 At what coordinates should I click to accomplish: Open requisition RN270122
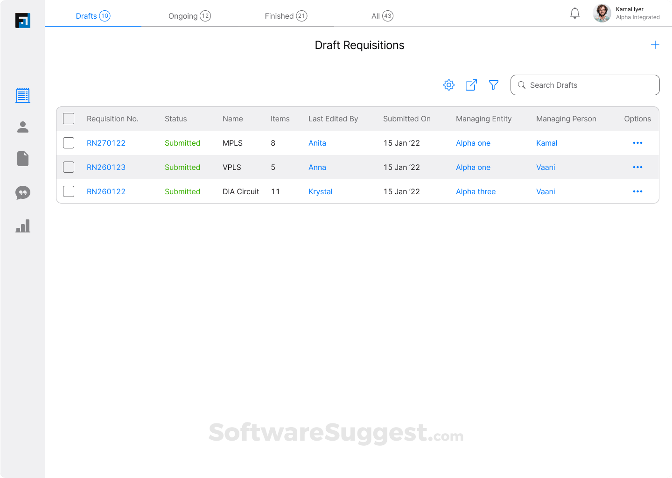tap(106, 143)
